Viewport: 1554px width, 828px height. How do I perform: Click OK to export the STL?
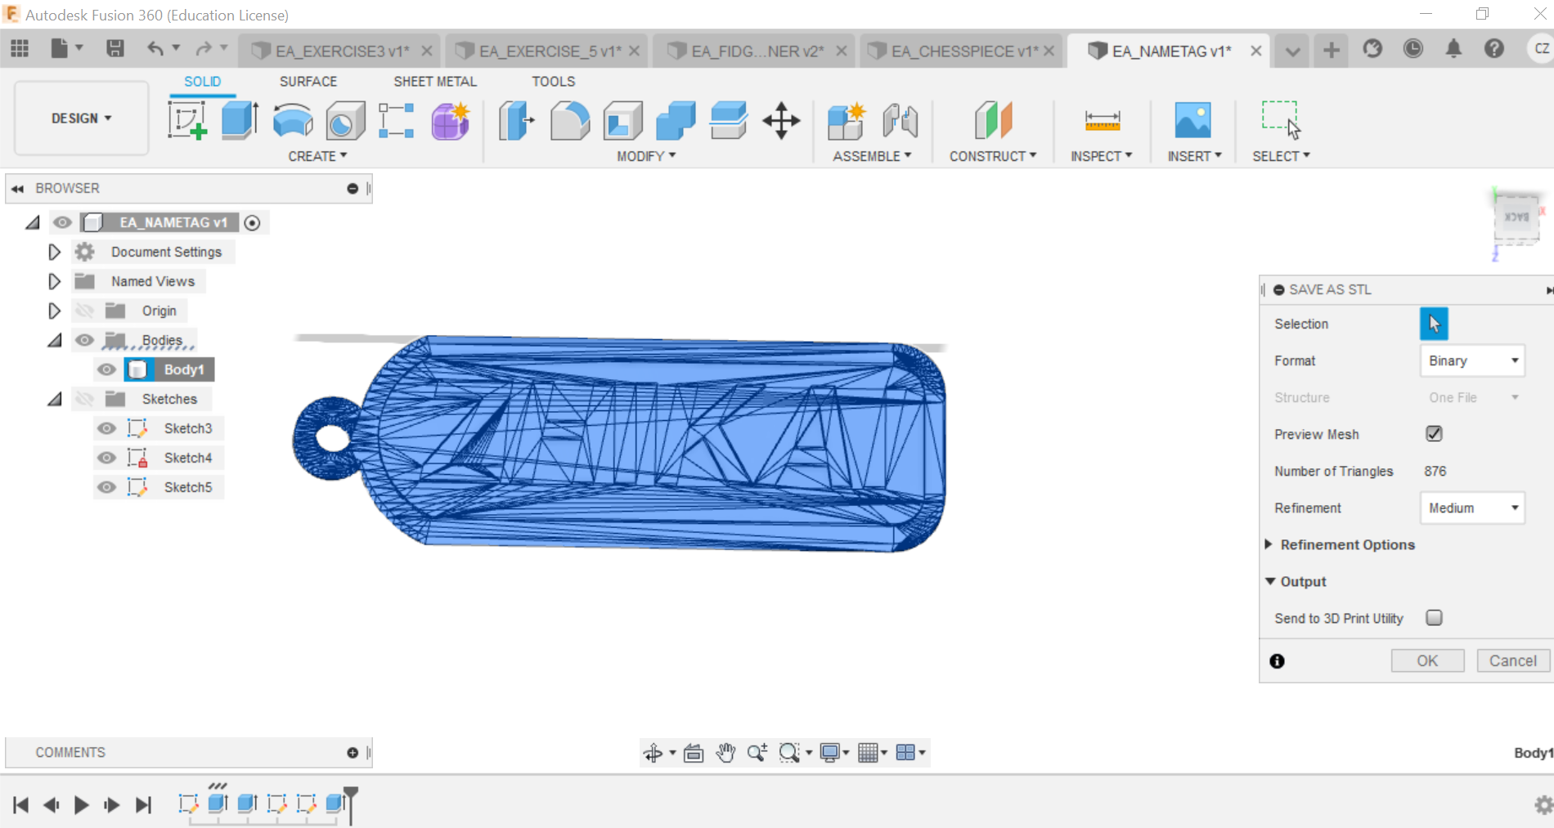pyautogui.click(x=1427, y=660)
